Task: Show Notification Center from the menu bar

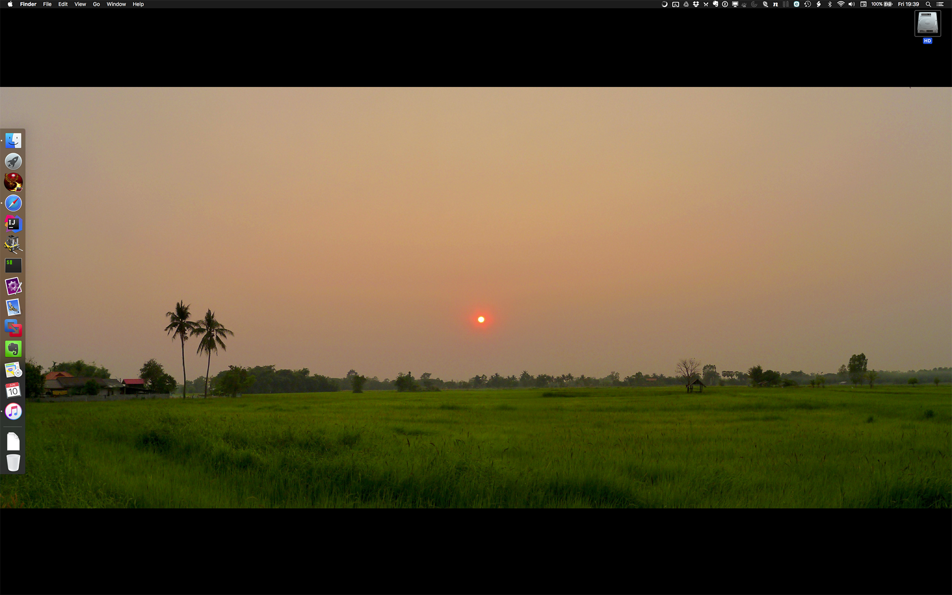Action: [x=940, y=4]
